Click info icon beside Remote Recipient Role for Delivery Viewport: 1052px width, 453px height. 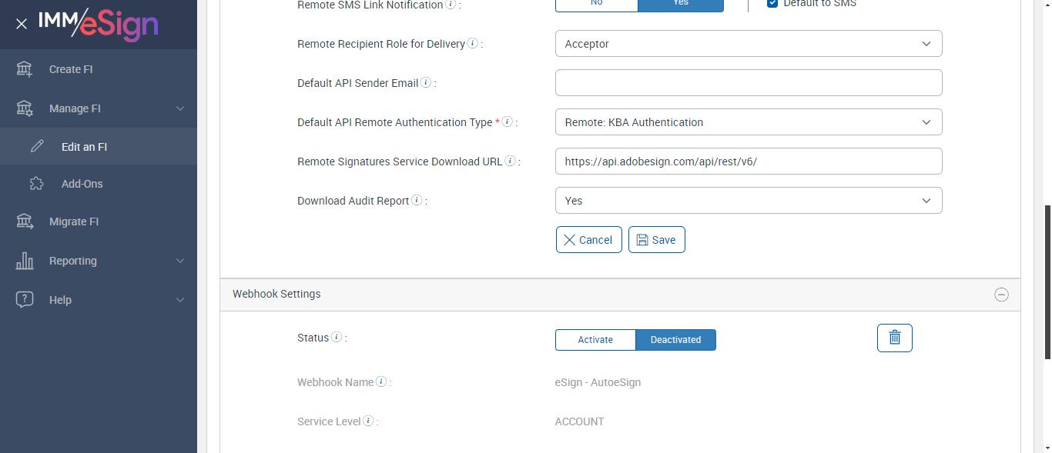point(473,44)
